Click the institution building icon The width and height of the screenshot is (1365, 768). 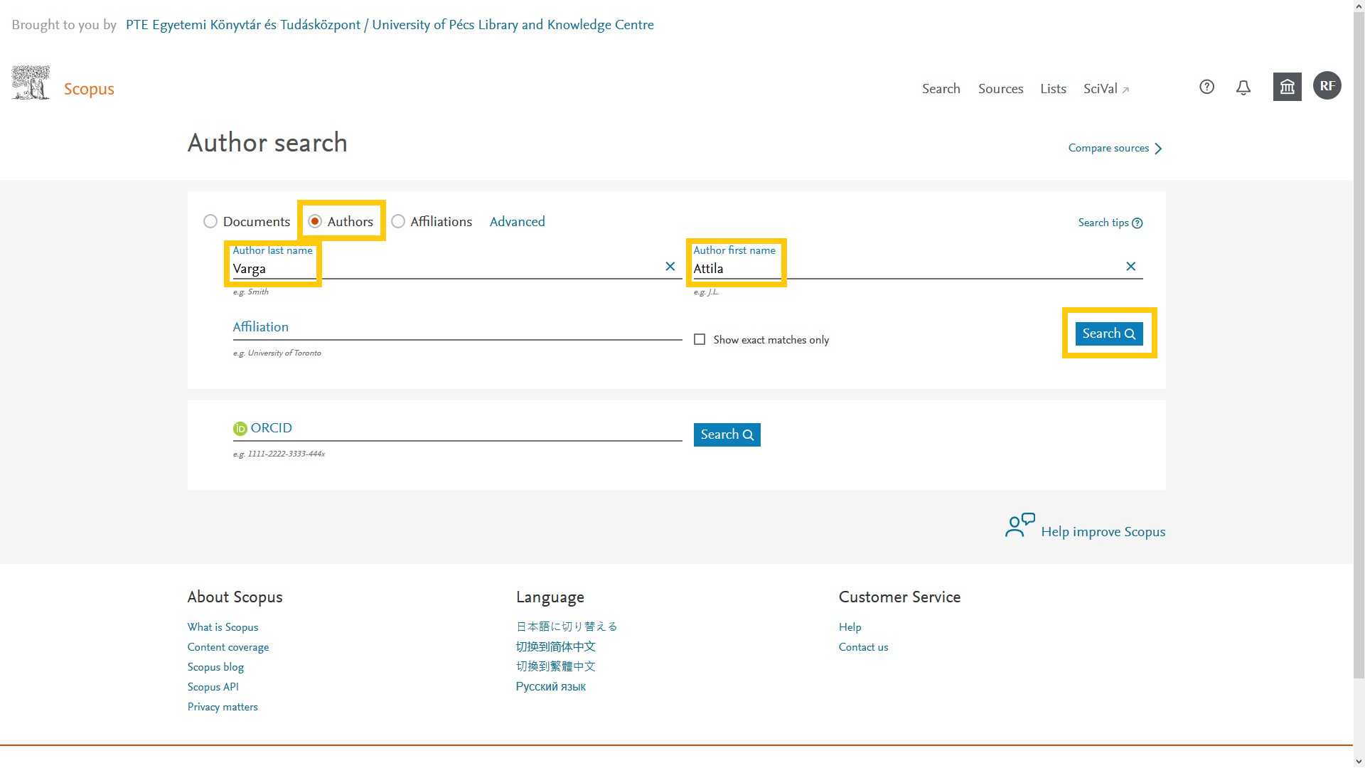tap(1287, 87)
